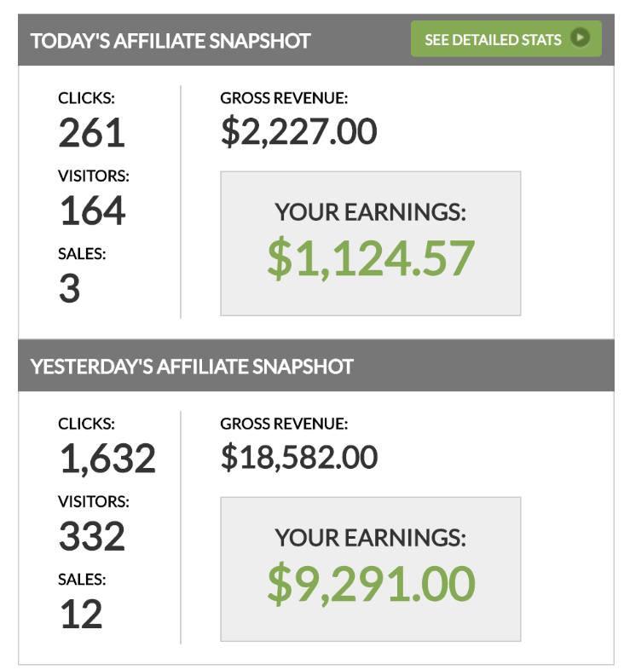Click yesterday's Gross Revenue label
Image resolution: width=624 pixels, height=670 pixels.
tap(284, 424)
